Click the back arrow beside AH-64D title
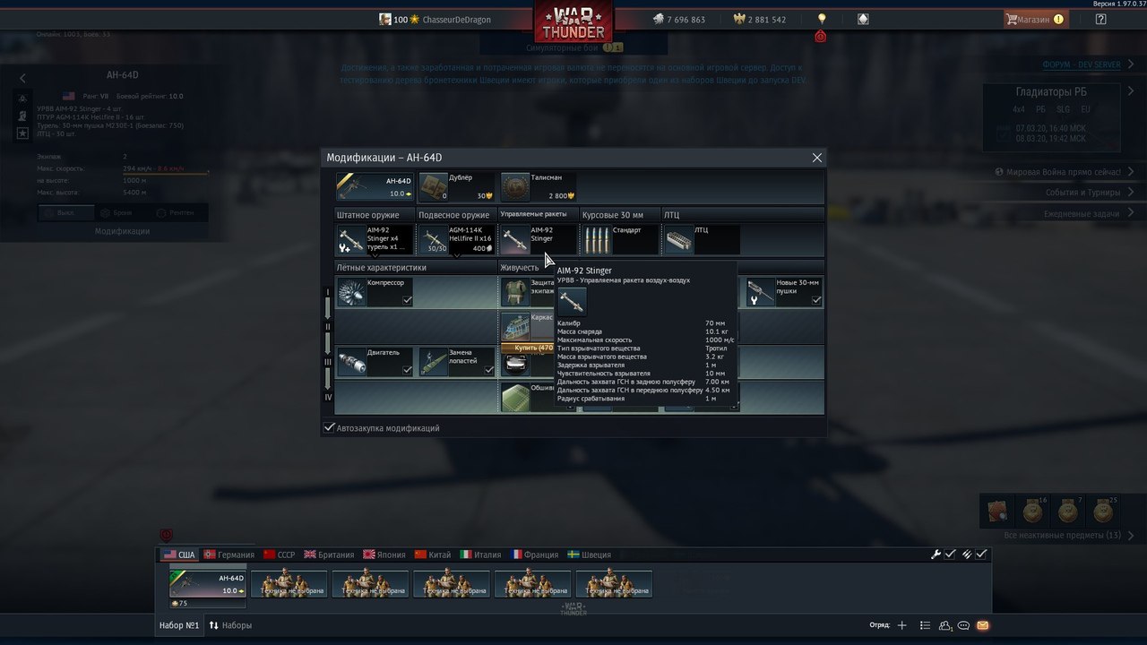1147x645 pixels. click(22, 78)
